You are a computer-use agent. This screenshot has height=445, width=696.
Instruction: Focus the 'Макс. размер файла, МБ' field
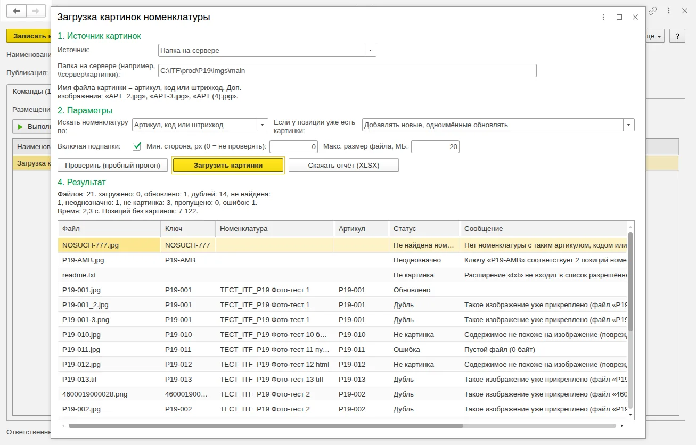tap(435, 146)
